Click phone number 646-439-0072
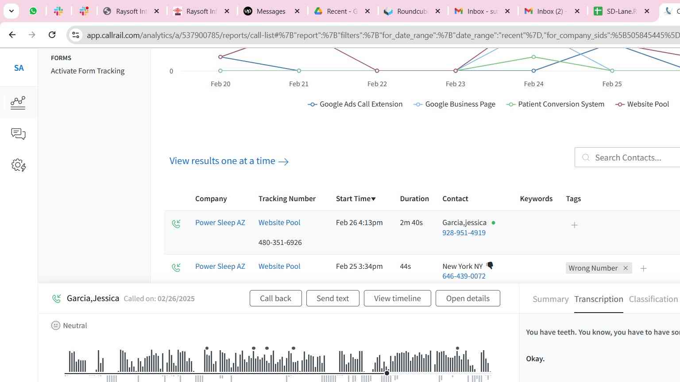 pos(464,276)
